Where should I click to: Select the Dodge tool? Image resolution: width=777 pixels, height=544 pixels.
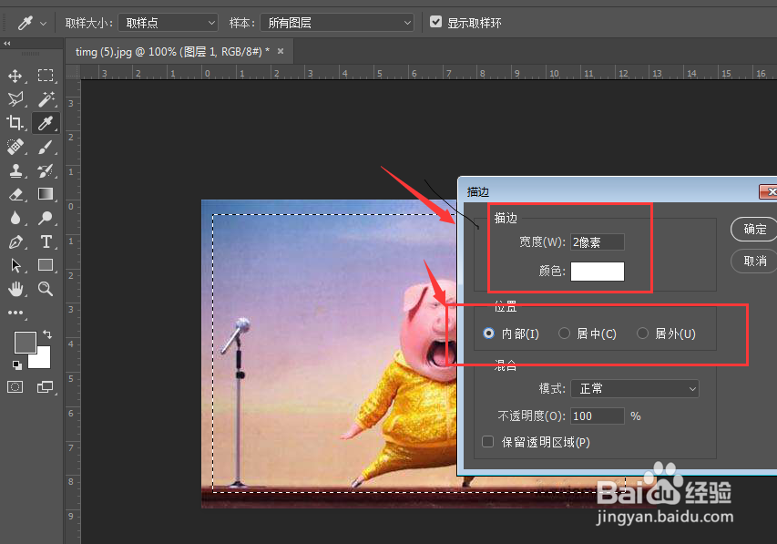click(46, 218)
